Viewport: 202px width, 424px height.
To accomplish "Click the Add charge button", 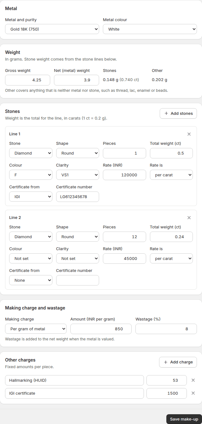I will click(x=178, y=362).
